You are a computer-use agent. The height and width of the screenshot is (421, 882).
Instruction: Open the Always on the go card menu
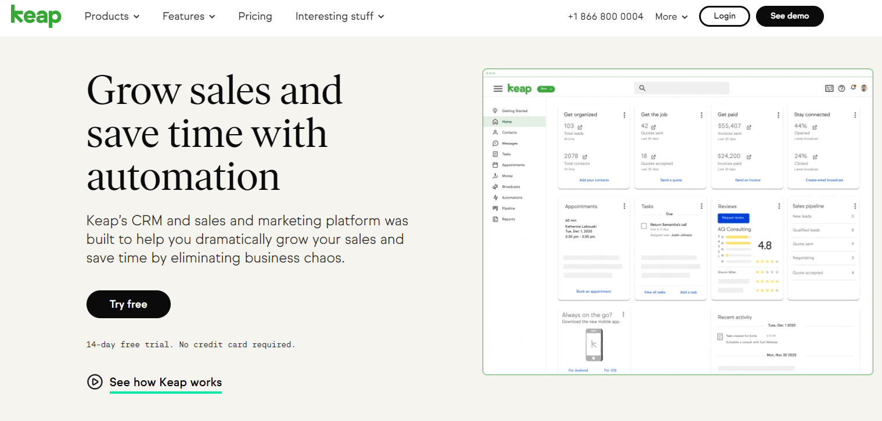(624, 315)
